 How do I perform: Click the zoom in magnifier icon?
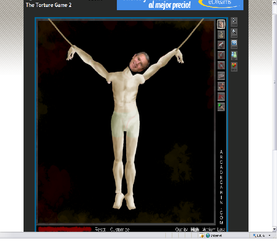[234, 21]
